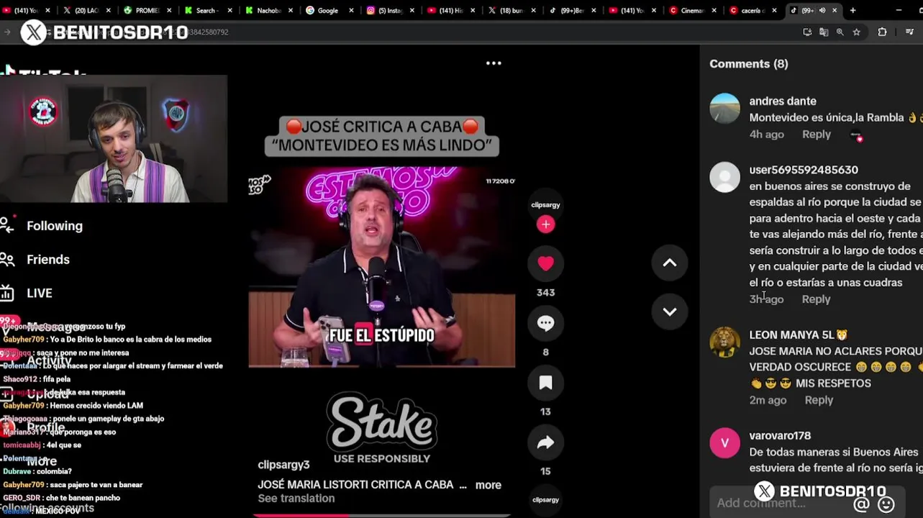The image size is (923, 518).
Task: Mention a user with the @ icon
Action: click(x=861, y=504)
